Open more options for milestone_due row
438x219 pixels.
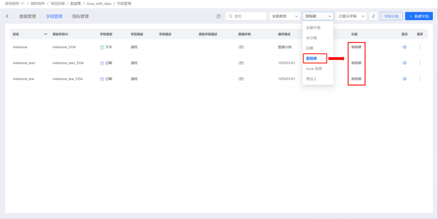tap(420, 79)
